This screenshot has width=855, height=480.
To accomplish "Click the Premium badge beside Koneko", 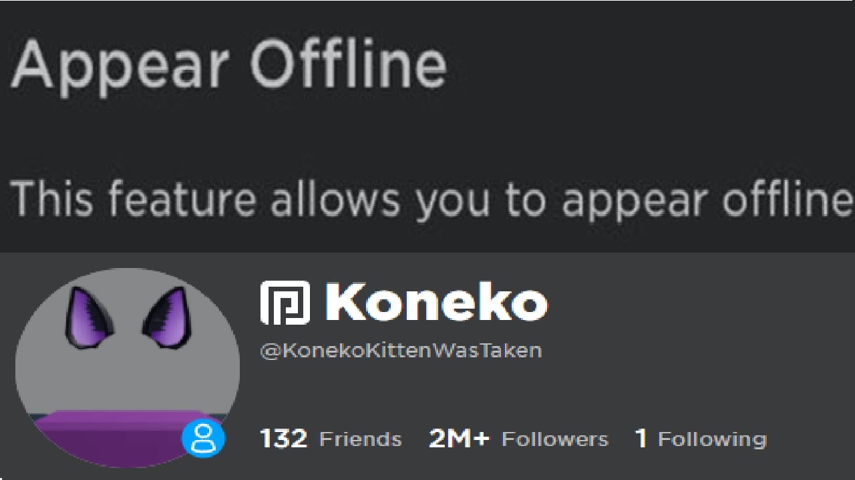I will (x=285, y=303).
